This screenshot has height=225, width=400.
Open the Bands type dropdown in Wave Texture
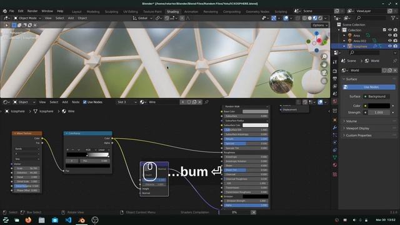(27, 149)
